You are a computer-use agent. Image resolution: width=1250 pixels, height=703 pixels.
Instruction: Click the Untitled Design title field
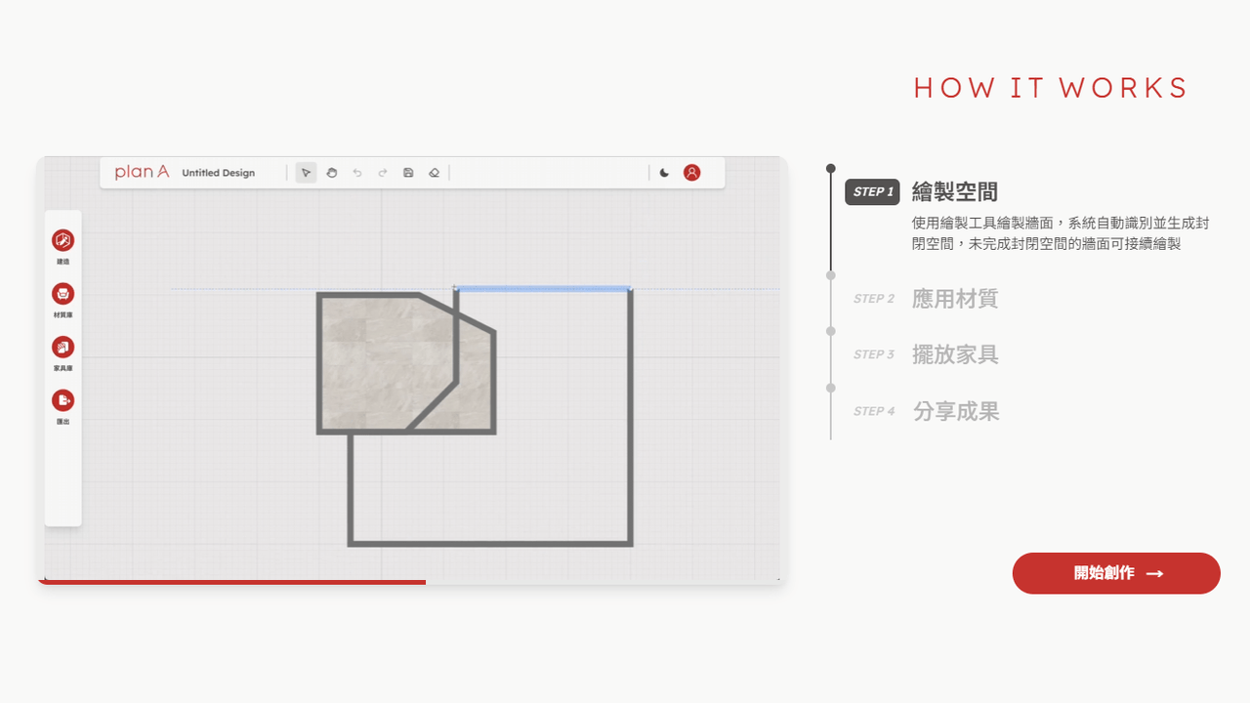pos(219,173)
